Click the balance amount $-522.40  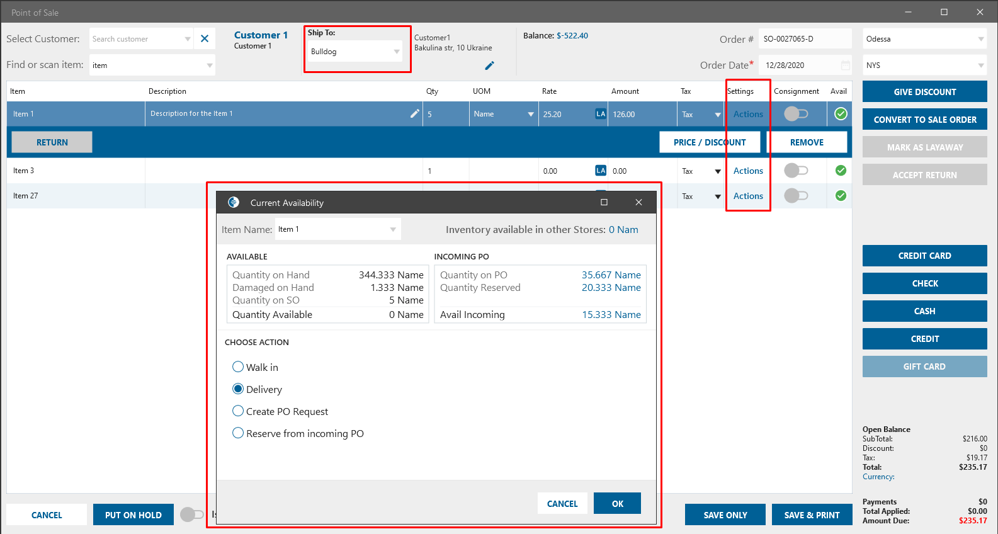(x=572, y=36)
